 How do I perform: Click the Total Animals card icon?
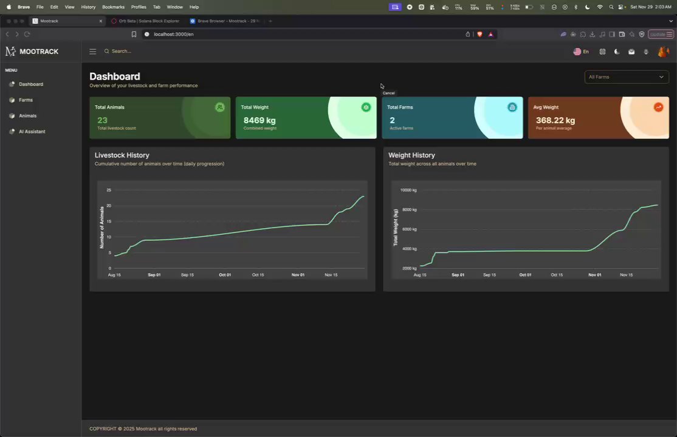tap(220, 107)
